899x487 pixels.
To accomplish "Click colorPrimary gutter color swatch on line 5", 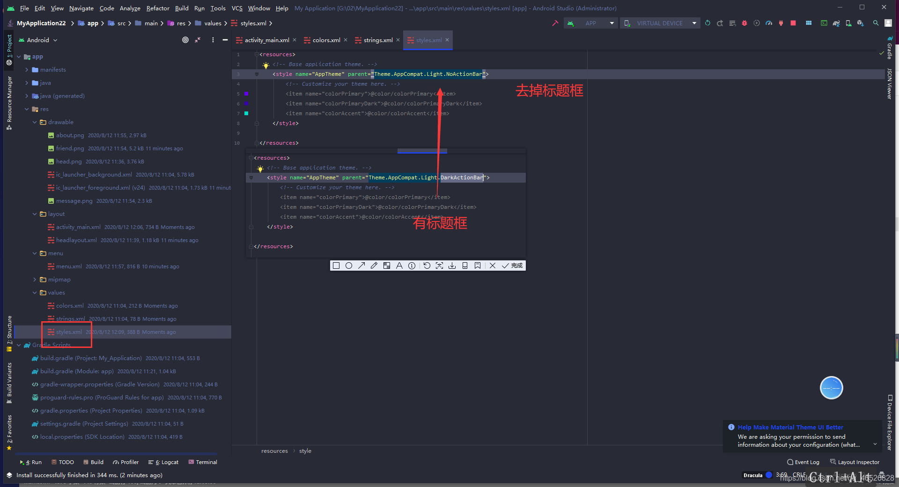I will click(x=246, y=94).
